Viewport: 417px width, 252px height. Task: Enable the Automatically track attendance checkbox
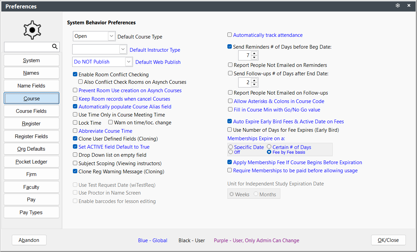230,35
